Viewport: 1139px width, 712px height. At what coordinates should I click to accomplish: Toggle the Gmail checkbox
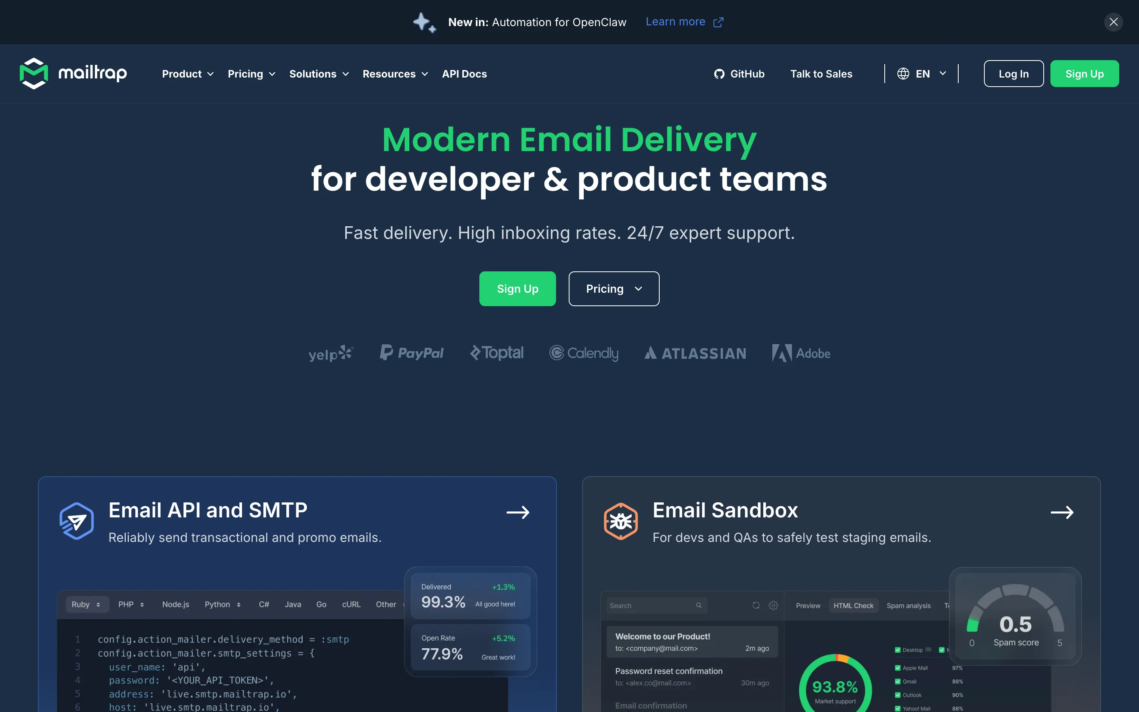(897, 682)
